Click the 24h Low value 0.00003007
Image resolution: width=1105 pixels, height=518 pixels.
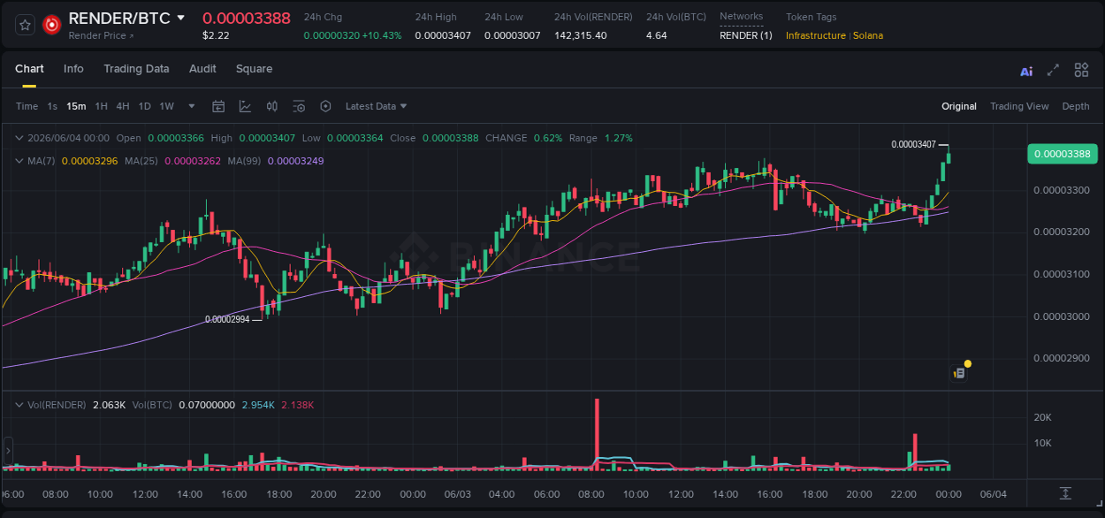512,35
